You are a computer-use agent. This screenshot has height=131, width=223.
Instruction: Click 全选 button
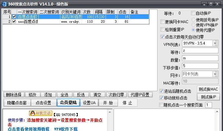(65, 95)
